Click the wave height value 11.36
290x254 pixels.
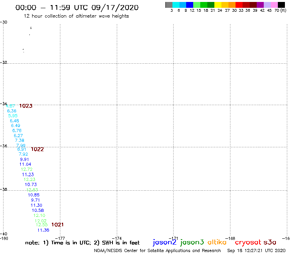click(43, 230)
